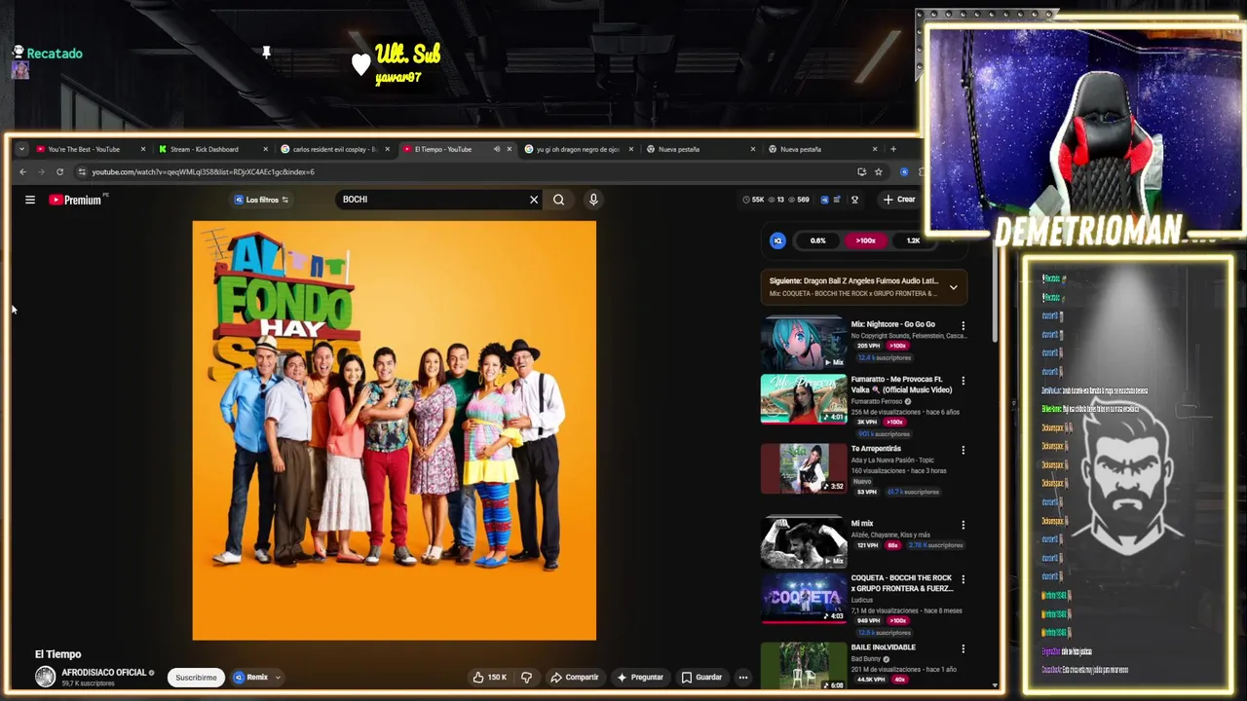Open the Mi mix playlist title

point(862,524)
